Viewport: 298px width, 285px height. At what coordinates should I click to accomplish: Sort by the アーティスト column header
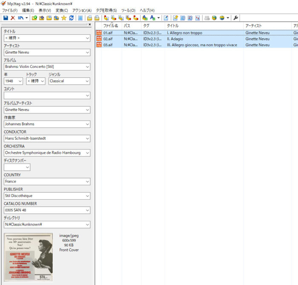[267, 26]
